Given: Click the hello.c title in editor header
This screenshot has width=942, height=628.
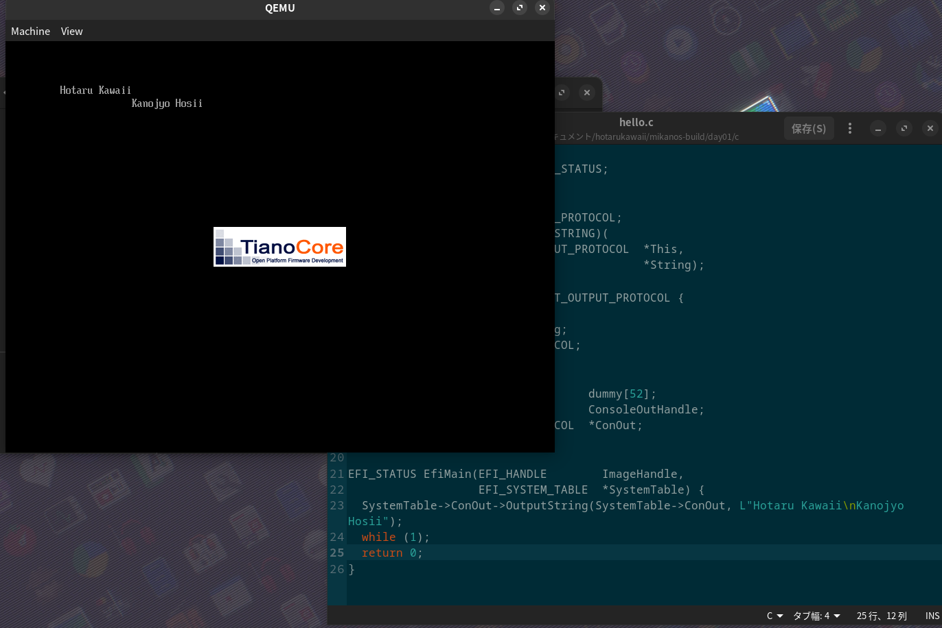Looking at the screenshot, I should click(636, 123).
